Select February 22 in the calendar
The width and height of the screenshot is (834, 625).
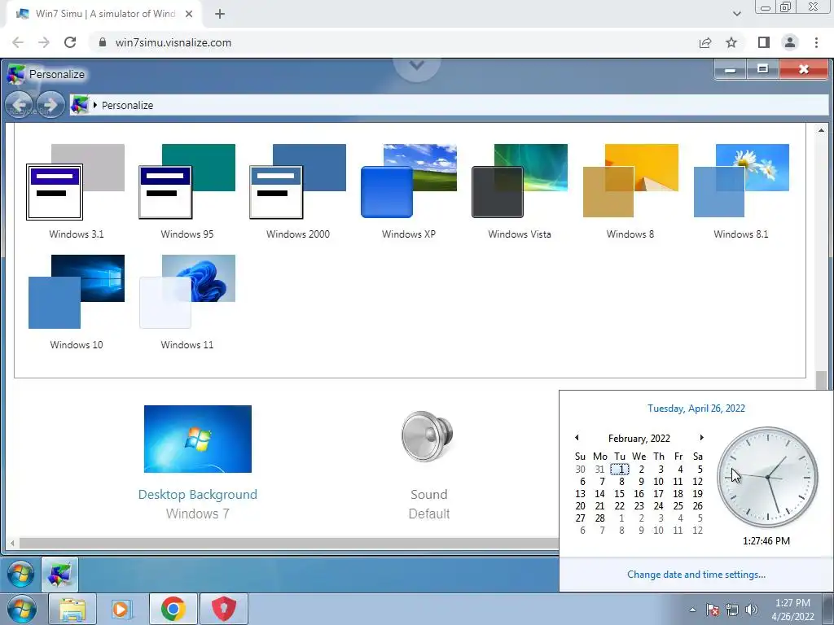click(x=619, y=506)
